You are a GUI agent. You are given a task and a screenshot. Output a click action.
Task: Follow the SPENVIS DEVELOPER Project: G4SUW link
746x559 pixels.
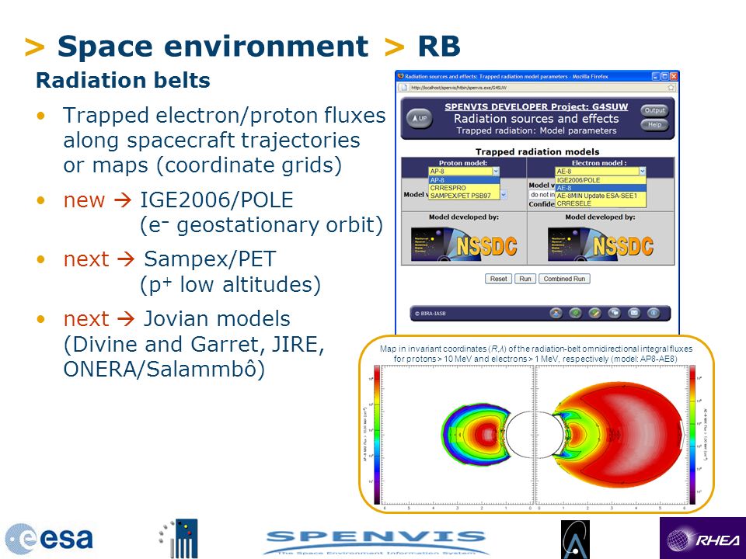tap(536, 107)
